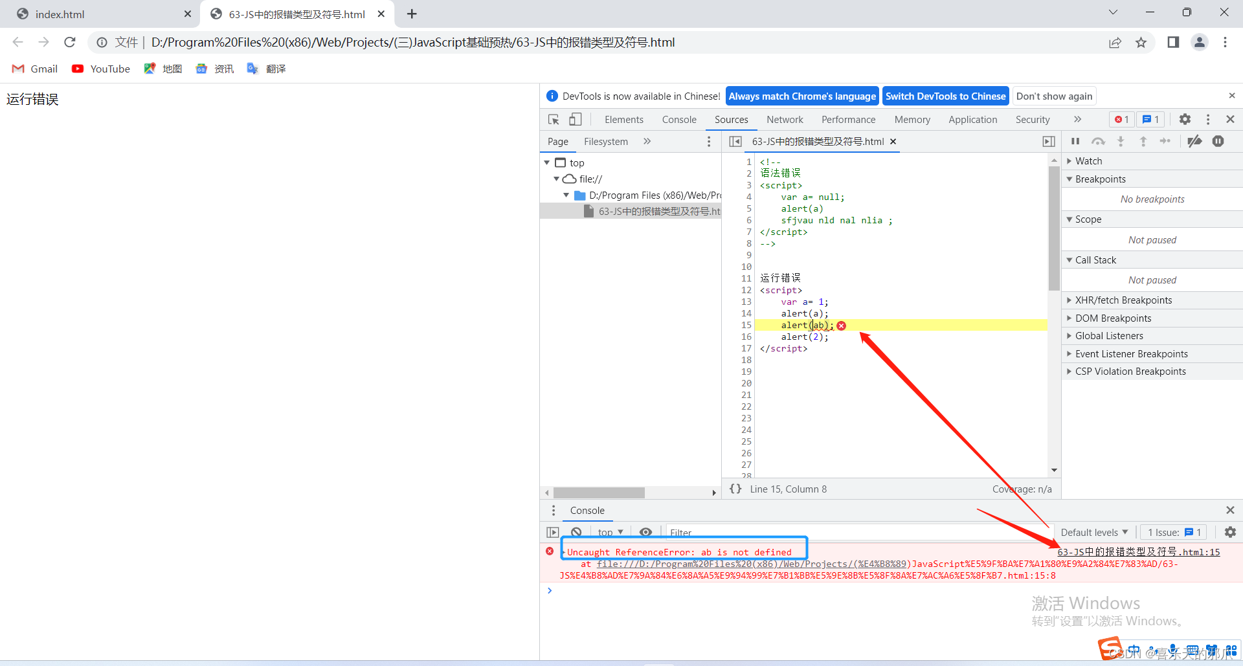Deactivate breakpoints toggle icon
Viewport: 1243px width, 666px height.
point(1195,142)
